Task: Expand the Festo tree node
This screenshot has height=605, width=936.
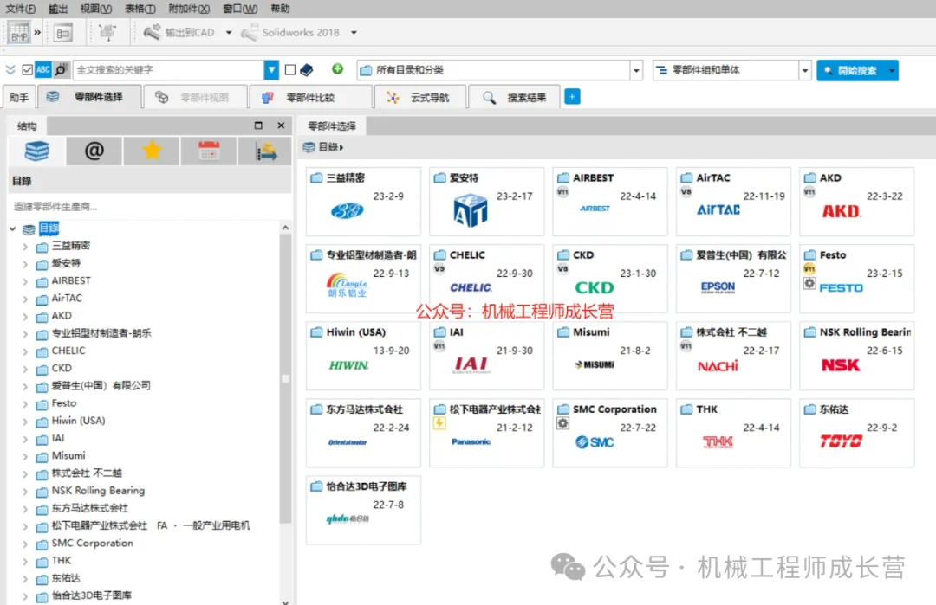Action: click(x=25, y=404)
